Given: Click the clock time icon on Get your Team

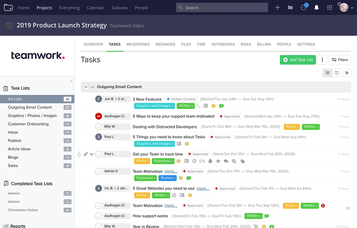Looking at the screenshot, I should tap(194, 161).
